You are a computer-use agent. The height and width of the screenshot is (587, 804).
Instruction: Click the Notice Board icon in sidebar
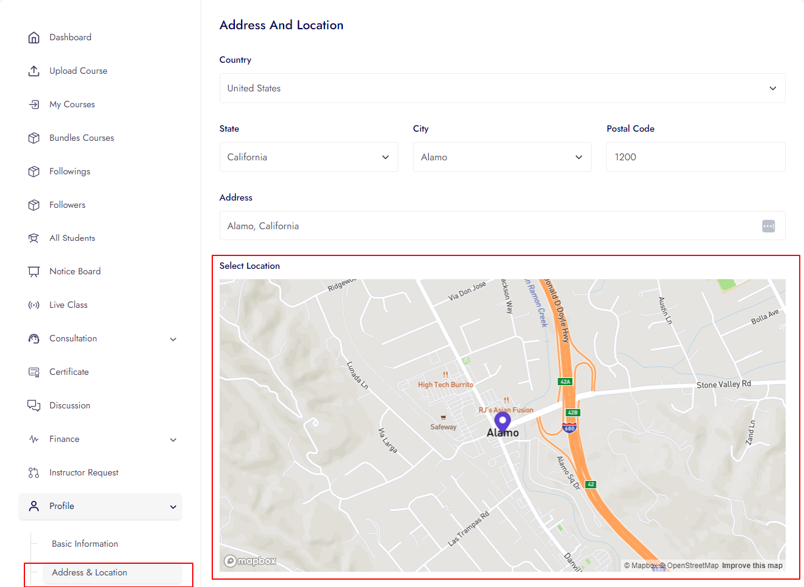click(x=34, y=272)
